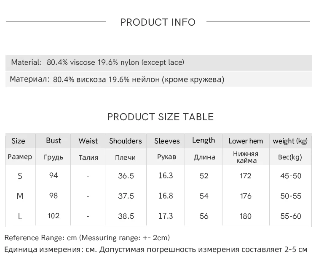Click the L size row label
The image size is (316, 265).
point(20,216)
